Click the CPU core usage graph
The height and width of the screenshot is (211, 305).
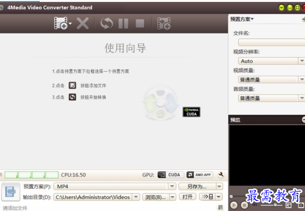point(32,175)
